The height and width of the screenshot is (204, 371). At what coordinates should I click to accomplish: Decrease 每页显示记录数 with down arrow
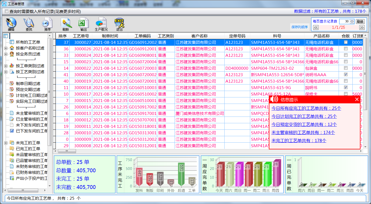pyautogui.click(x=352, y=22)
